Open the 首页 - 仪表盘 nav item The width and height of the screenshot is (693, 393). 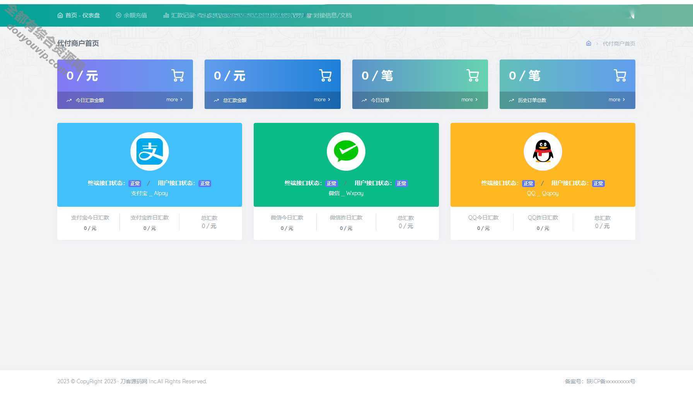(x=79, y=15)
